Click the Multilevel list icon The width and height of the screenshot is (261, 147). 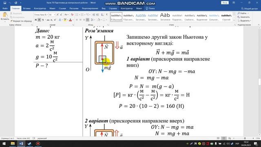coord(87,15)
